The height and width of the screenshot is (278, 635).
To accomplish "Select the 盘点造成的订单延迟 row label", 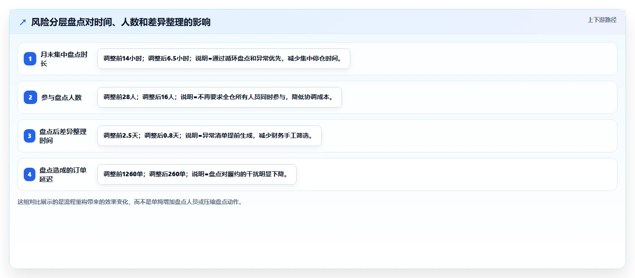I will tap(63, 174).
